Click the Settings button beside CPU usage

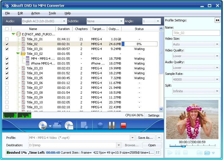click(154, 115)
